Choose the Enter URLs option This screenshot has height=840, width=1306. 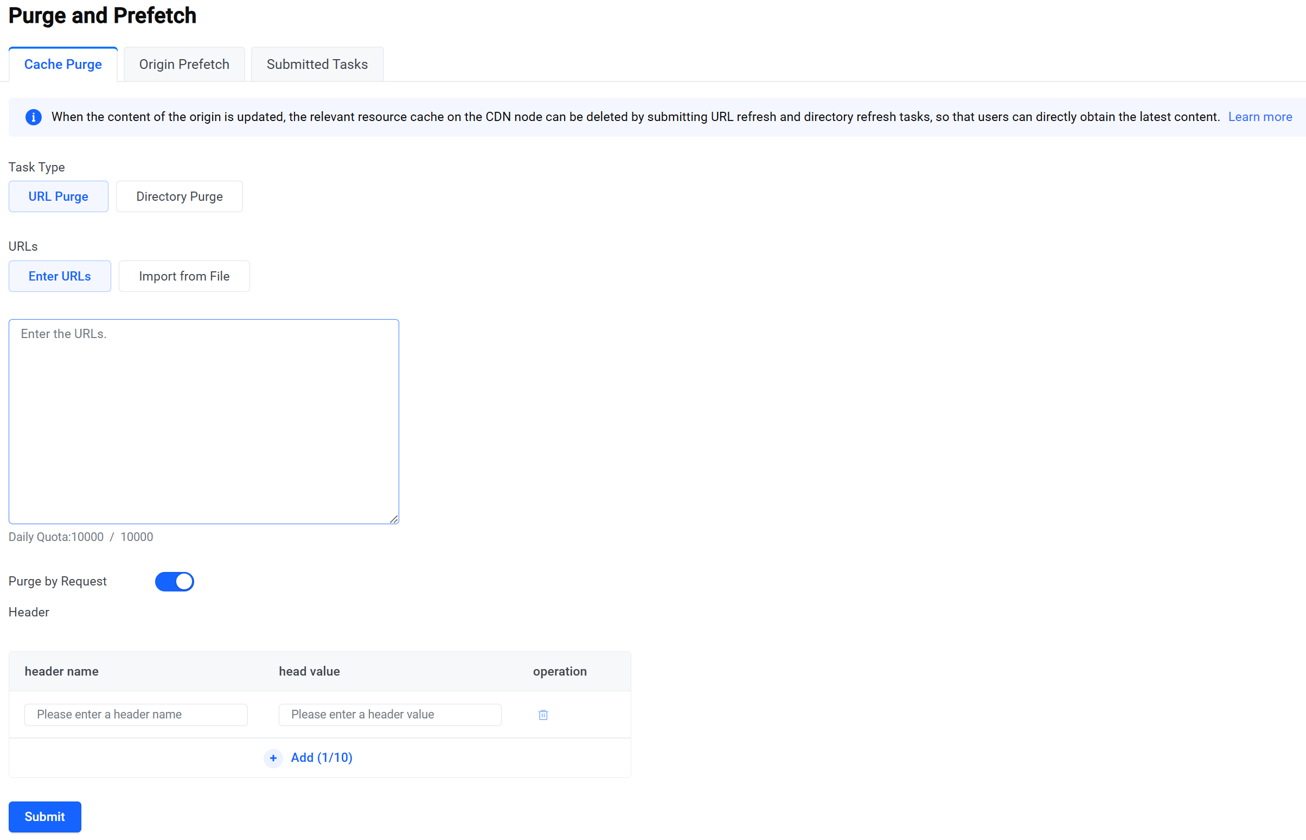click(60, 276)
